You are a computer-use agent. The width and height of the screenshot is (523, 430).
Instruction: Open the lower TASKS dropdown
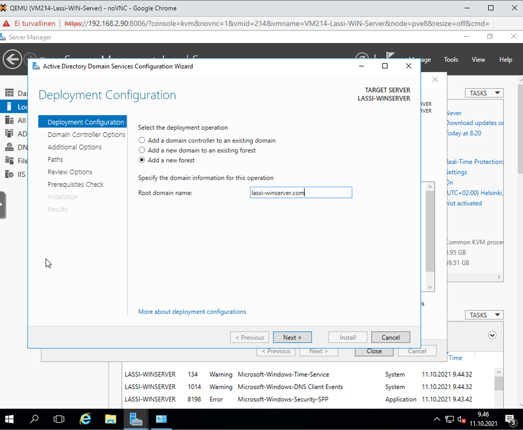click(x=484, y=315)
